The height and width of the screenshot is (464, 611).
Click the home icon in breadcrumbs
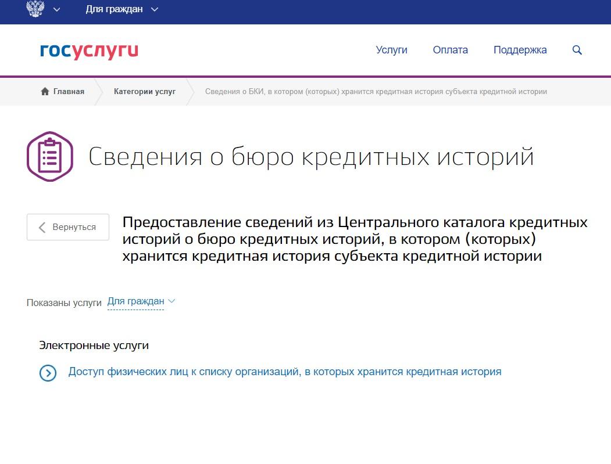[x=45, y=92]
